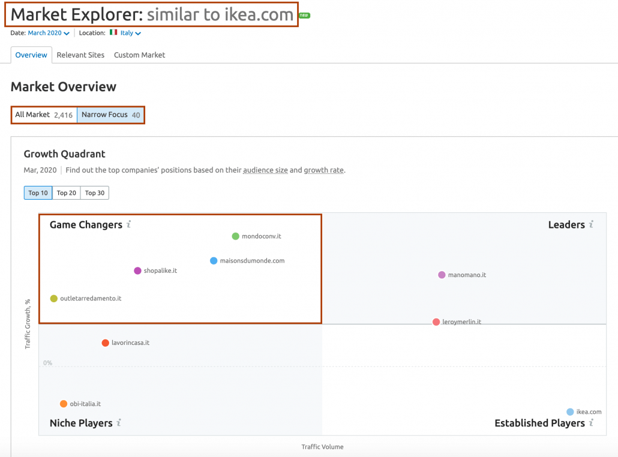Click the green 'new' badge icon
The image size is (618, 457).
click(x=304, y=16)
